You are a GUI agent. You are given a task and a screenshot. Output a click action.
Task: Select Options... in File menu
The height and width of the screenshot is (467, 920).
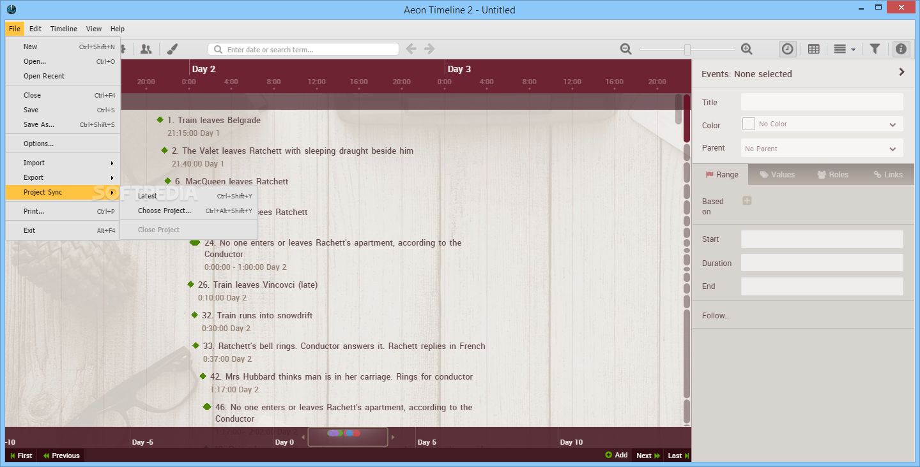tap(63, 144)
